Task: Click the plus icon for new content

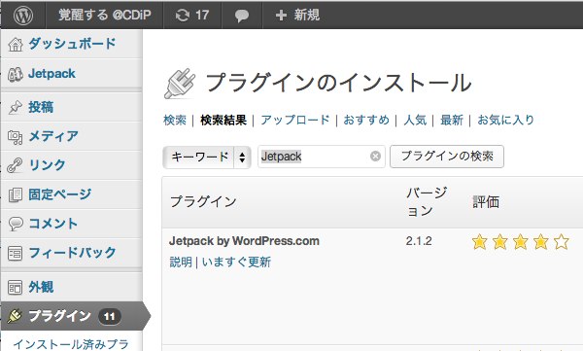Action: click(281, 15)
